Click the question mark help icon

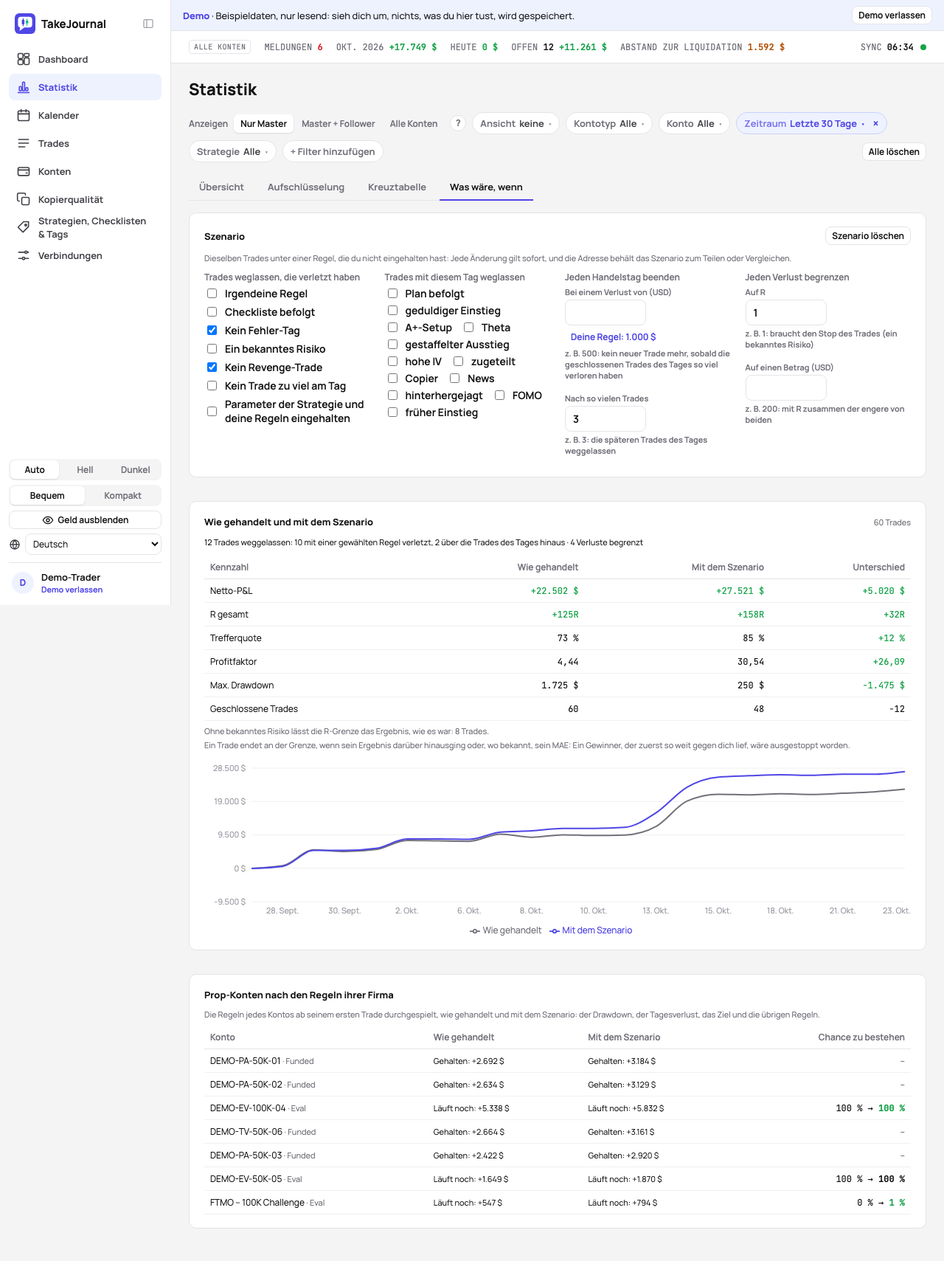(x=458, y=123)
